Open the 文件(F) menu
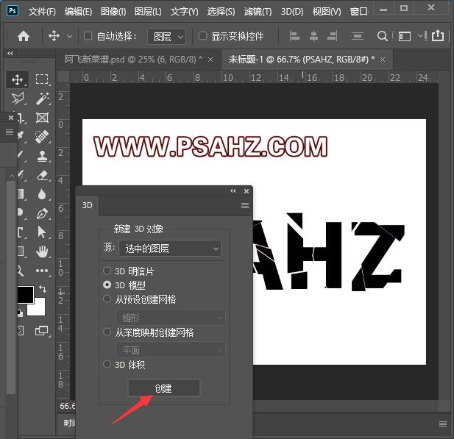454x439 pixels. (42, 12)
